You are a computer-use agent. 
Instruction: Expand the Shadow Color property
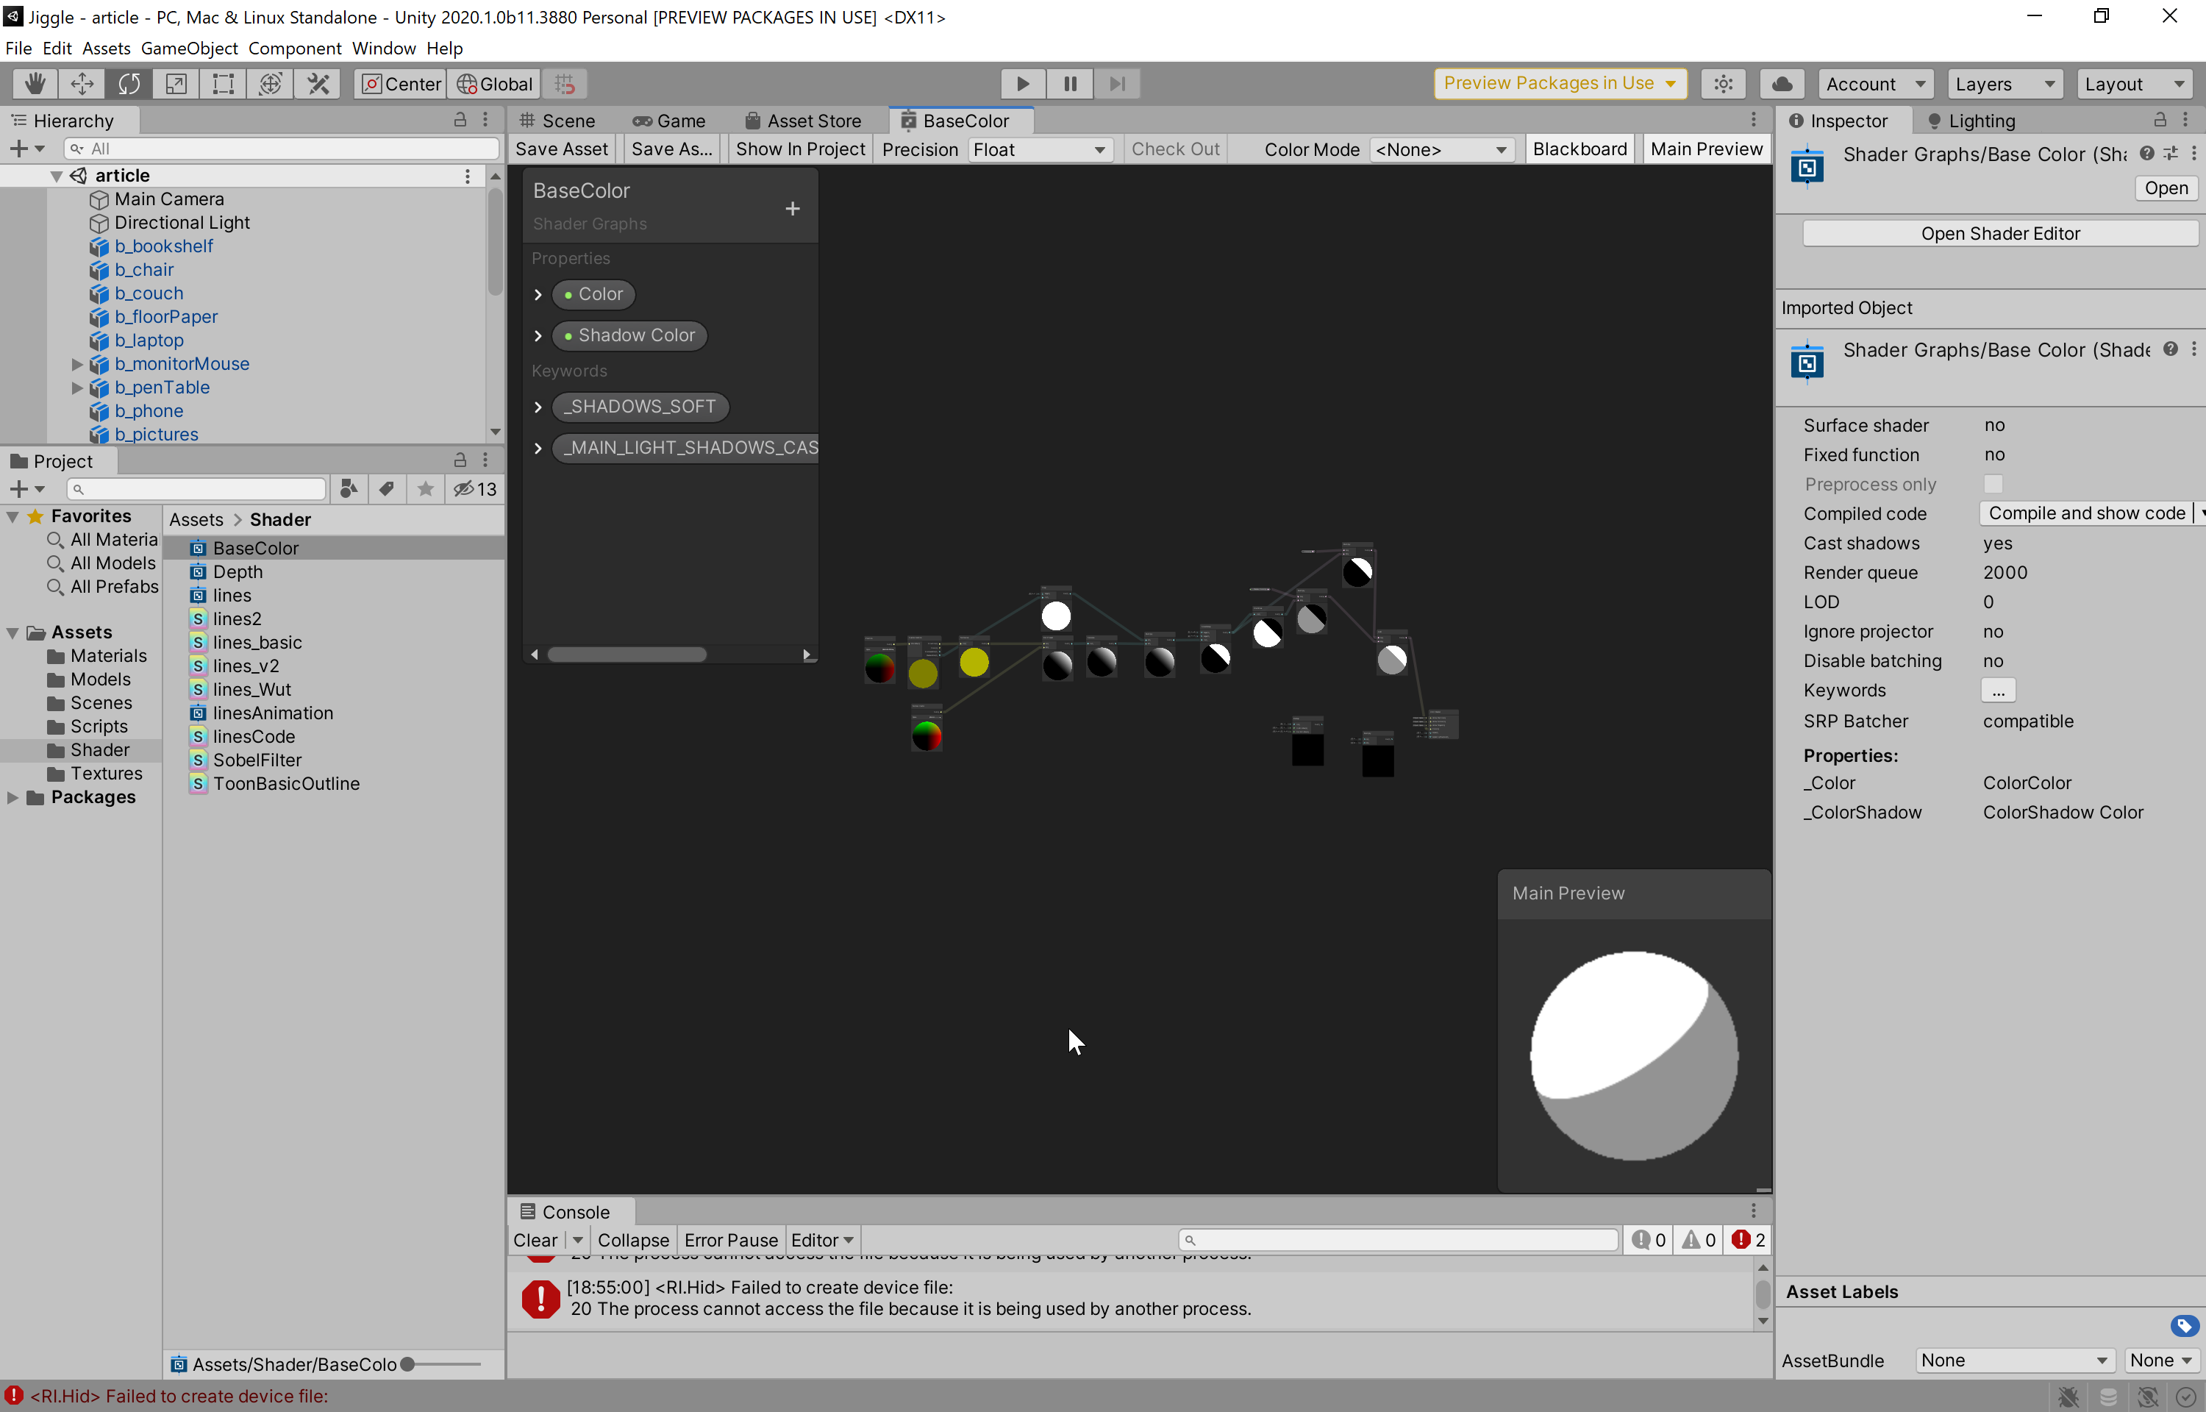pos(538,335)
